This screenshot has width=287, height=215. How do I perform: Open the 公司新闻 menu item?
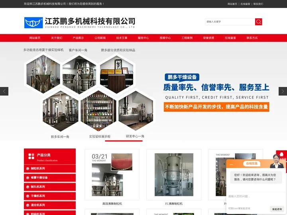pos(100,38)
